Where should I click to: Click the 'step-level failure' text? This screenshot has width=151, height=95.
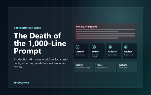point(103,68)
